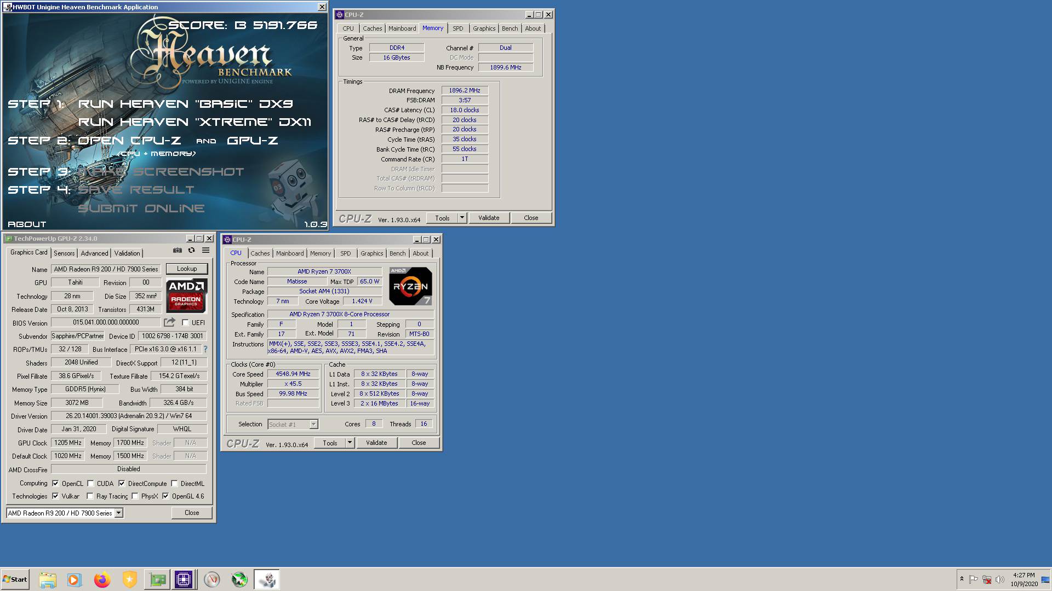Toggle the CUDA checkbox
Viewport: 1052px width, 591px height.
(90, 484)
